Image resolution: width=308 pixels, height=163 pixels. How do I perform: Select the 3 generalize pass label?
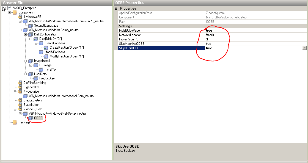click(x=31, y=87)
